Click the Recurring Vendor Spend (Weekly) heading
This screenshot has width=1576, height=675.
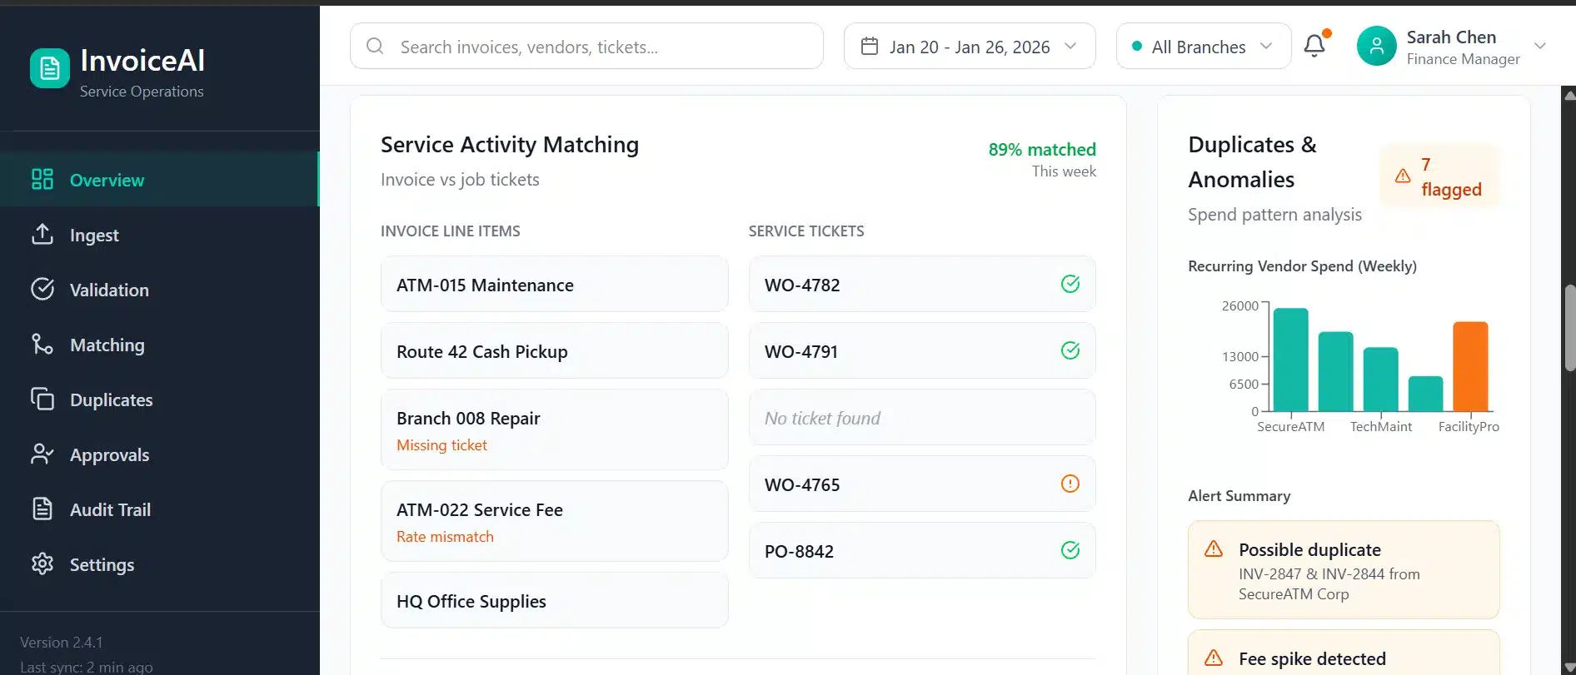[1302, 266]
